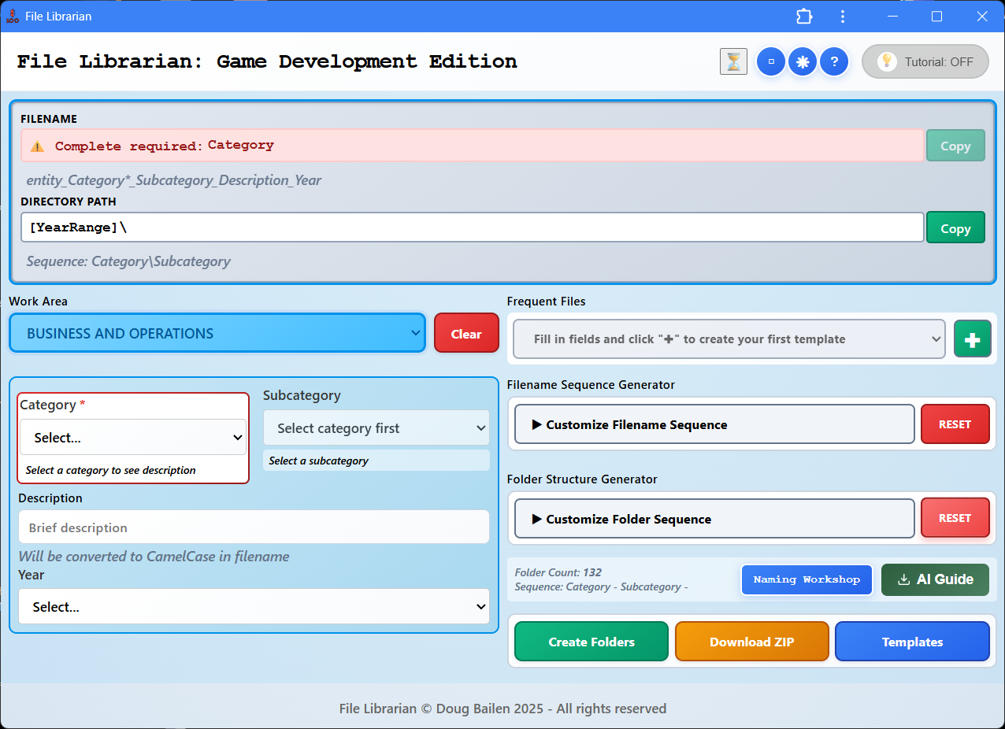Click the copyright Doug Bailen 2025 footer text
The image size is (1005, 729).
pos(502,709)
